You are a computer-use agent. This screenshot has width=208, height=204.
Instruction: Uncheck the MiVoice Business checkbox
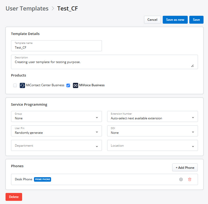(x=68, y=85)
